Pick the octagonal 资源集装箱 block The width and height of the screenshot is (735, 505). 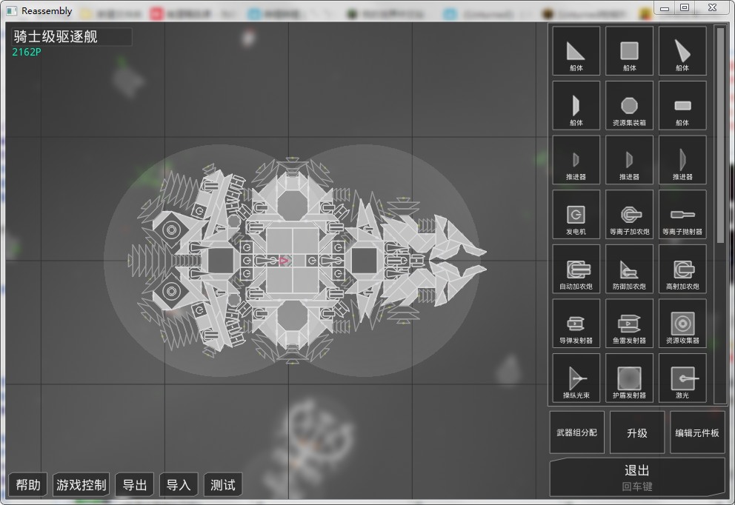[629, 105]
